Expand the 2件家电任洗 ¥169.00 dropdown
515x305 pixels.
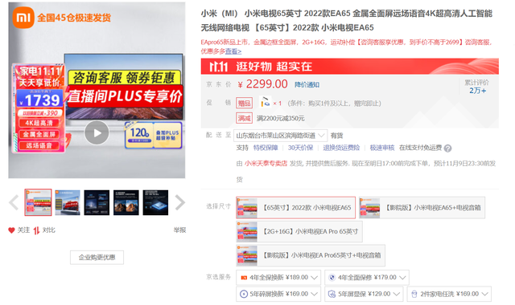click(x=449, y=294)
